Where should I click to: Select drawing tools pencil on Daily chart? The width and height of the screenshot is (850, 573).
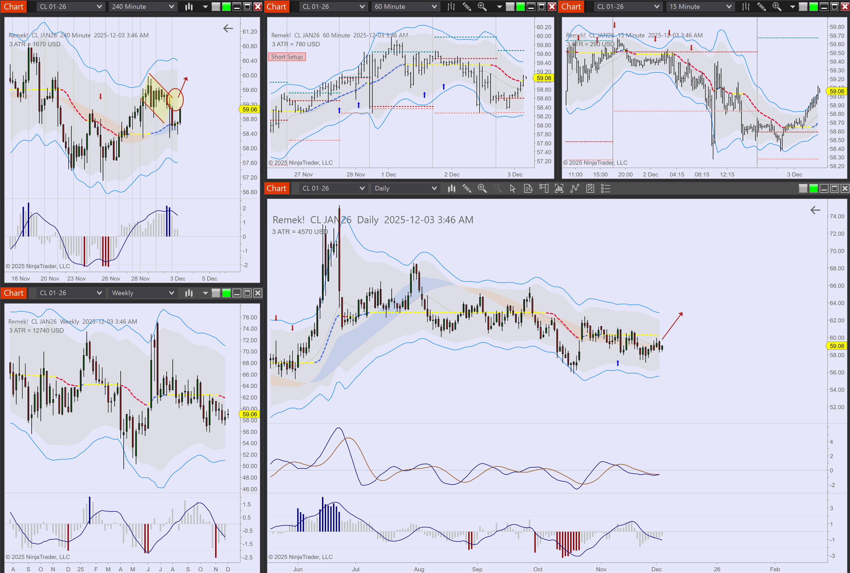466,189
